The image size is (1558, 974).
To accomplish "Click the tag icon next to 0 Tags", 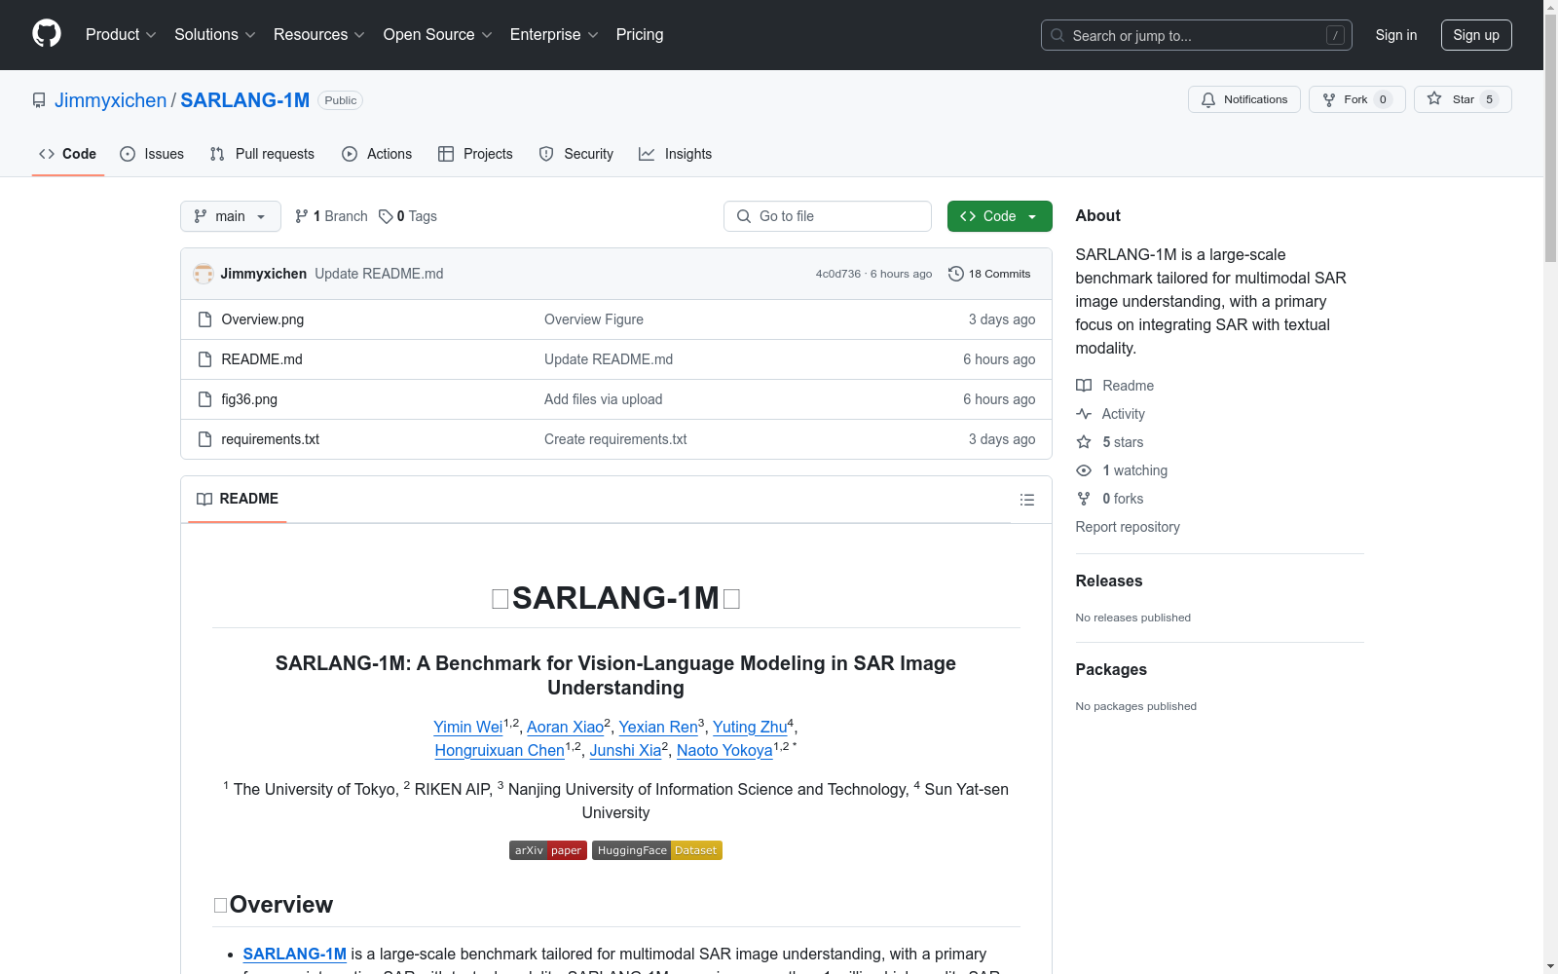I will click(386, 216).
